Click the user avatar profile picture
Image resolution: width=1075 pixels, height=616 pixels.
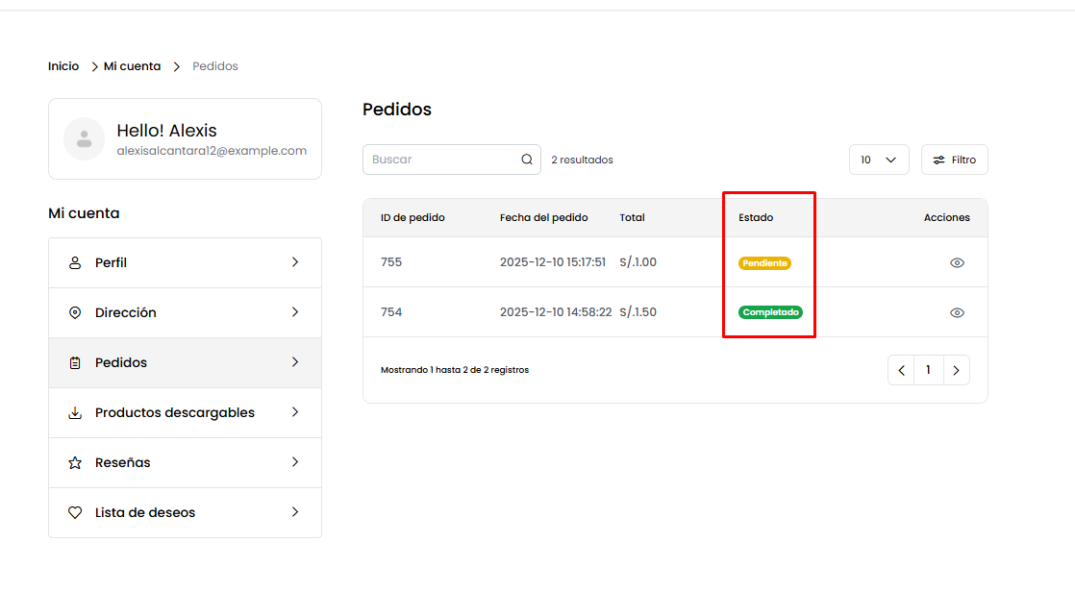click(x=85, y=138)
